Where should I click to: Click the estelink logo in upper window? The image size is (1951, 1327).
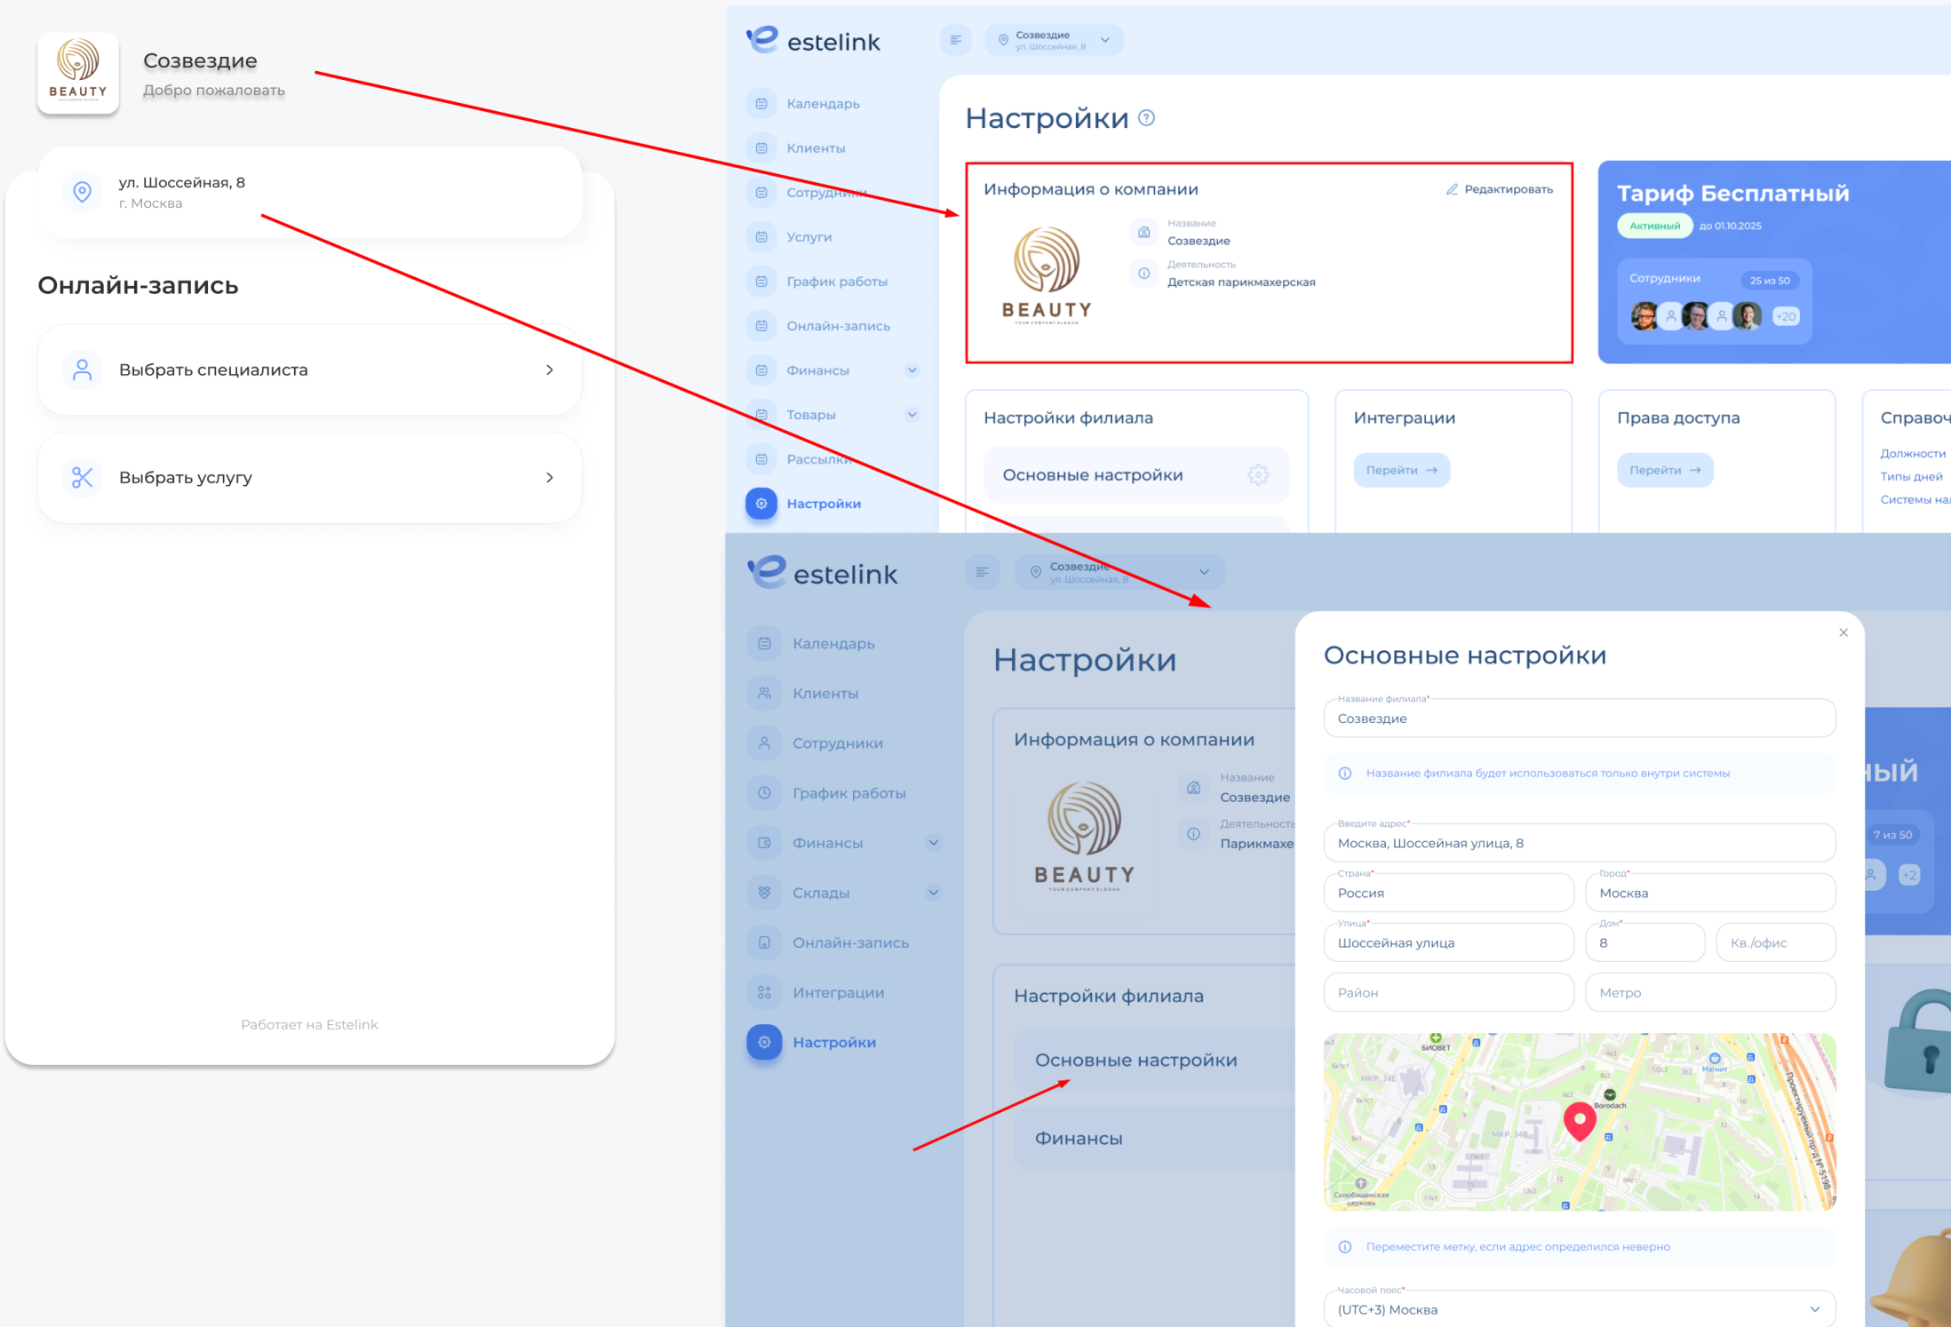coord(813,41)
